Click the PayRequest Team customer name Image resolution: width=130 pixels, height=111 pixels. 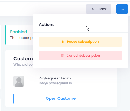(55, 78)
